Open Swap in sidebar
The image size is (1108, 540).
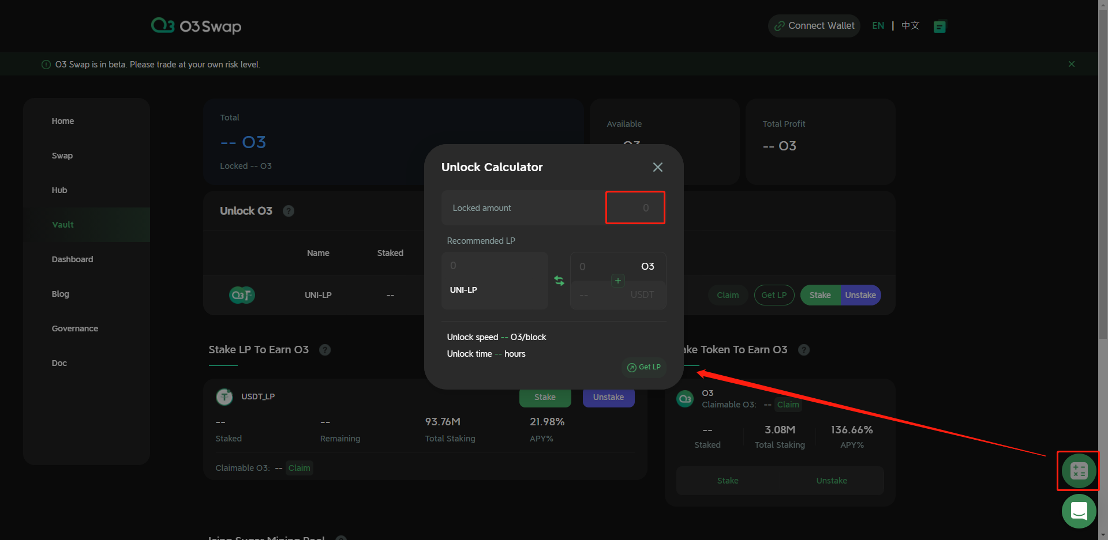coord(62,156)
